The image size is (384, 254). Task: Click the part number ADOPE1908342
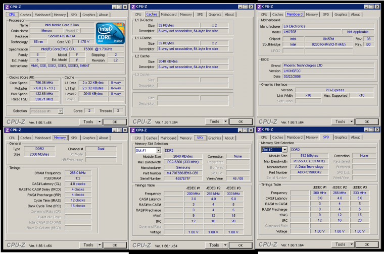click(309, 172)
